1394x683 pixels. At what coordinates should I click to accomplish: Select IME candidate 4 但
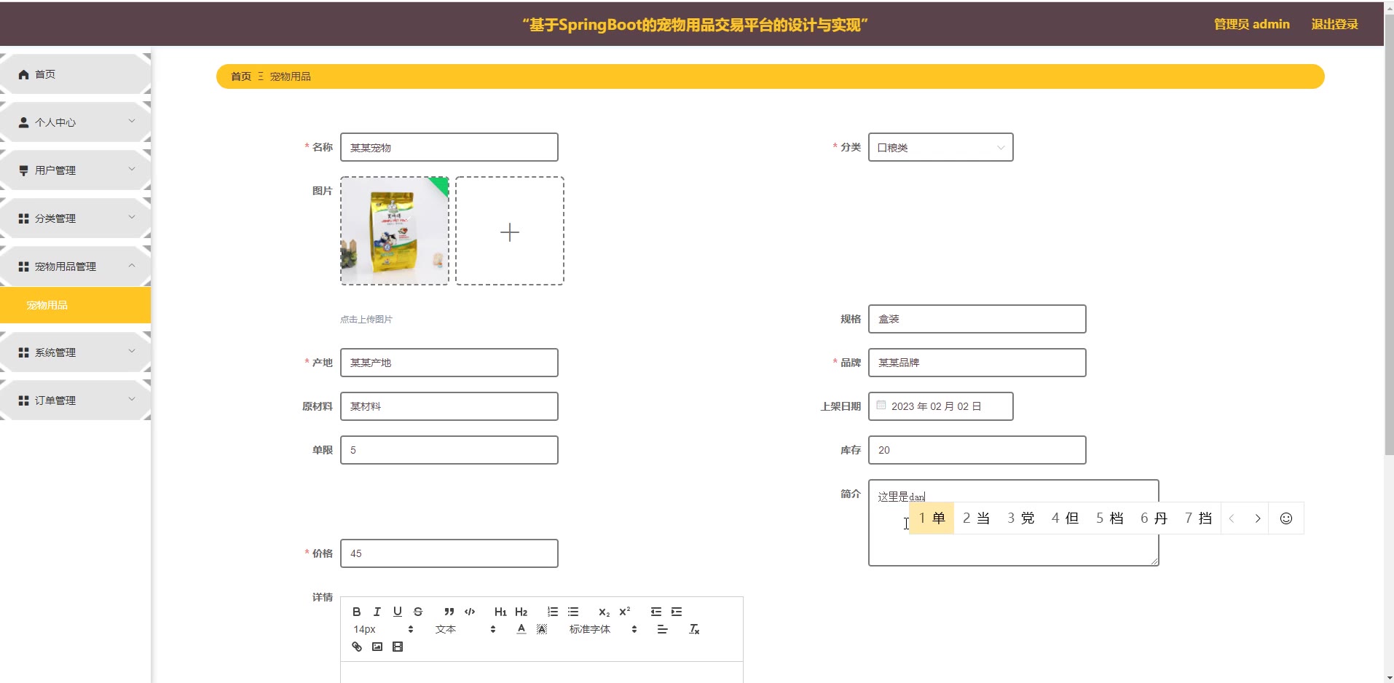tap(1066, 518)
